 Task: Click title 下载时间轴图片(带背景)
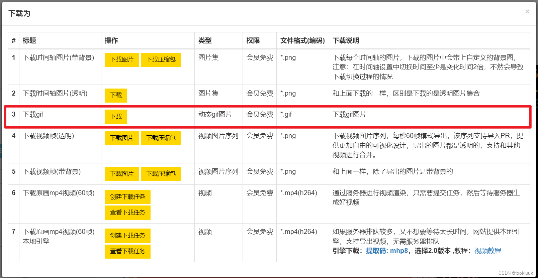click(x=59, y=57)
